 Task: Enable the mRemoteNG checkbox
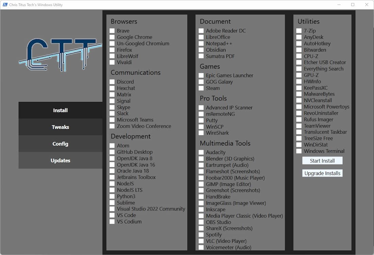coord(201,114)
